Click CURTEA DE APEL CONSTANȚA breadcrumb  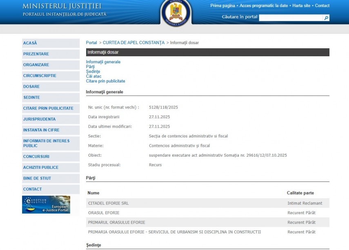pos(133,43)
